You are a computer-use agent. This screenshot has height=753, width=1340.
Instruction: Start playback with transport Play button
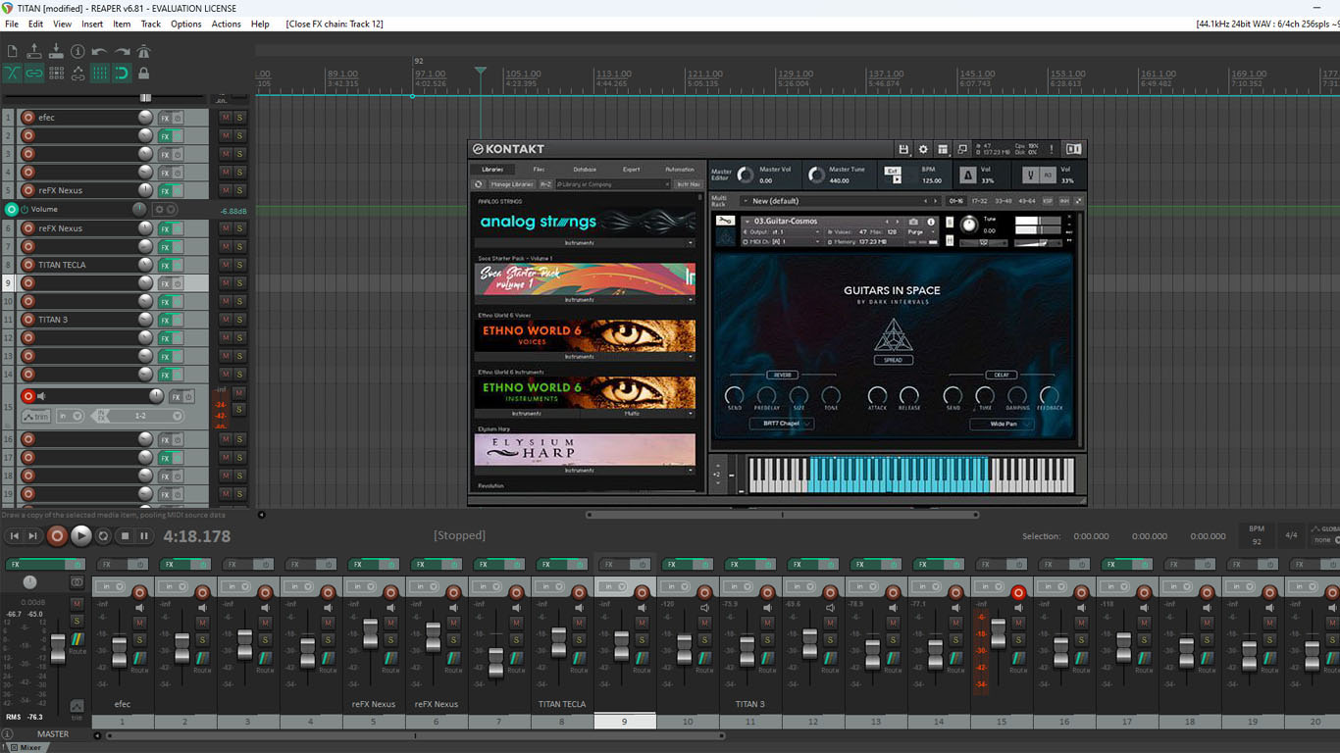81,535
